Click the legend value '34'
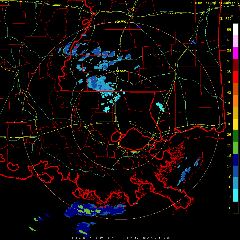The image size is (240, 240). pos(229,114)
